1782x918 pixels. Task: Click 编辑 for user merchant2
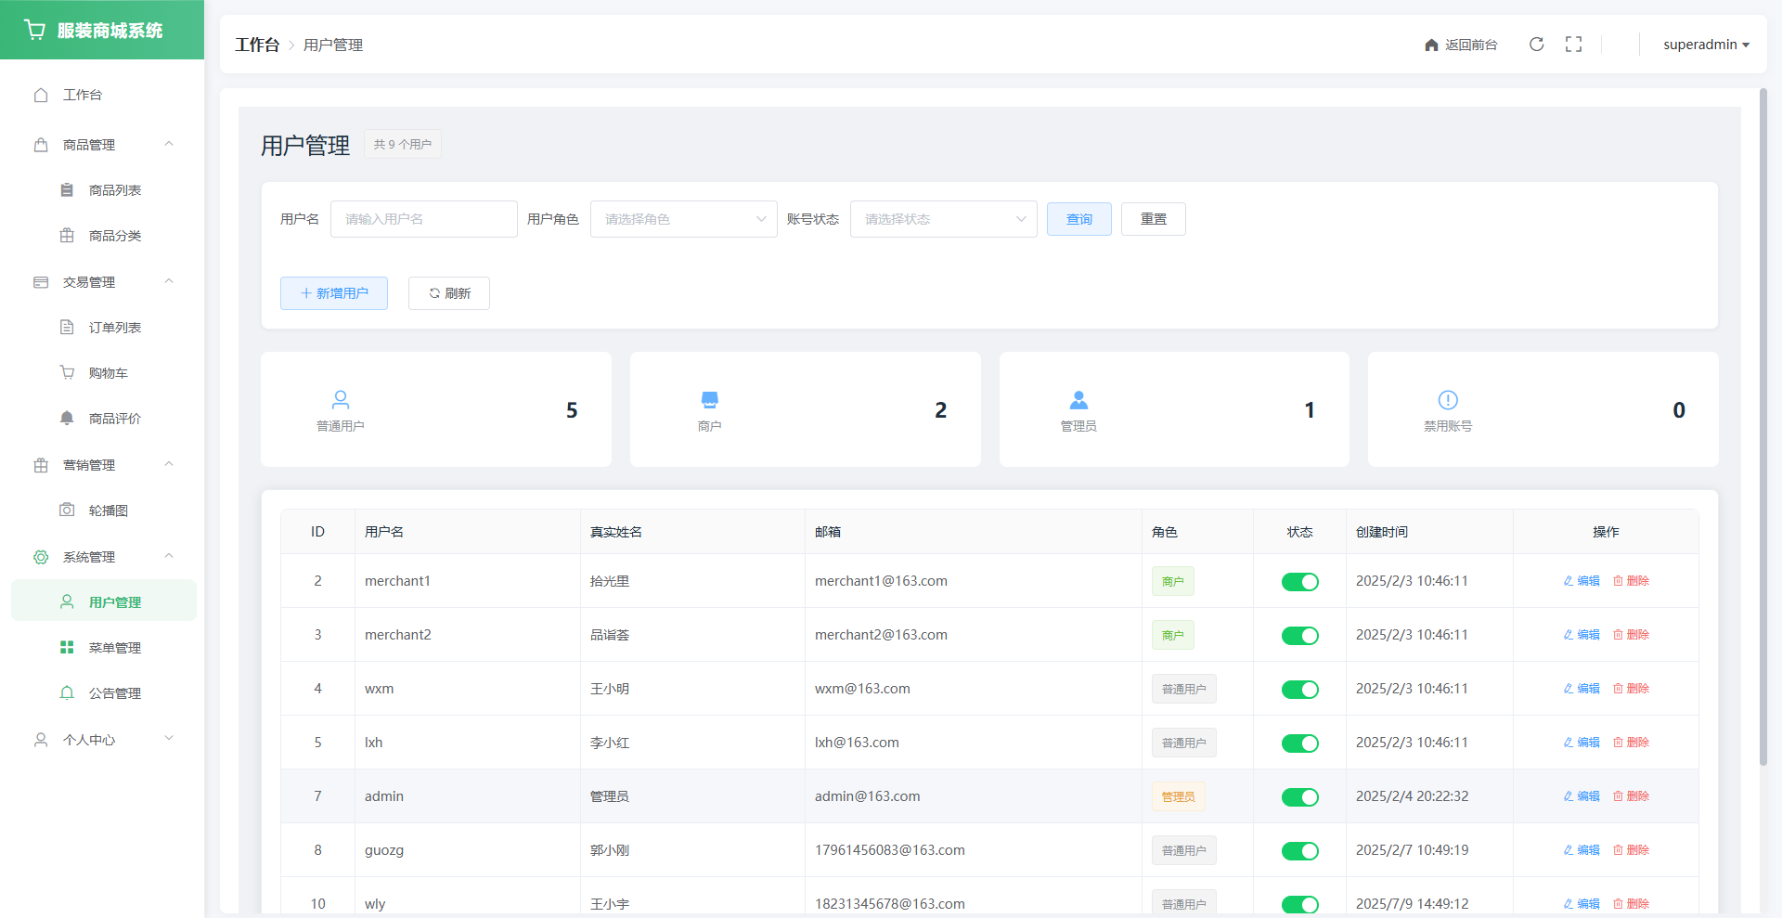pos(1582,635)
